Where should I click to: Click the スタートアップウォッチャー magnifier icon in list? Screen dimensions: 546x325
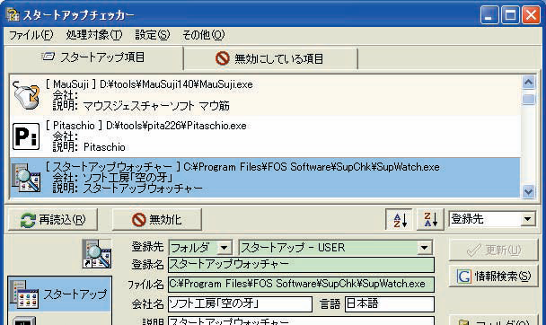coord(26,178)
